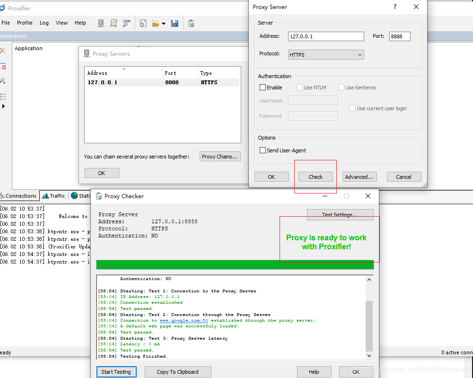Viewport: 473px width, 378px height.
Task: Click the Start Testing button
Action: coord(116,372)
